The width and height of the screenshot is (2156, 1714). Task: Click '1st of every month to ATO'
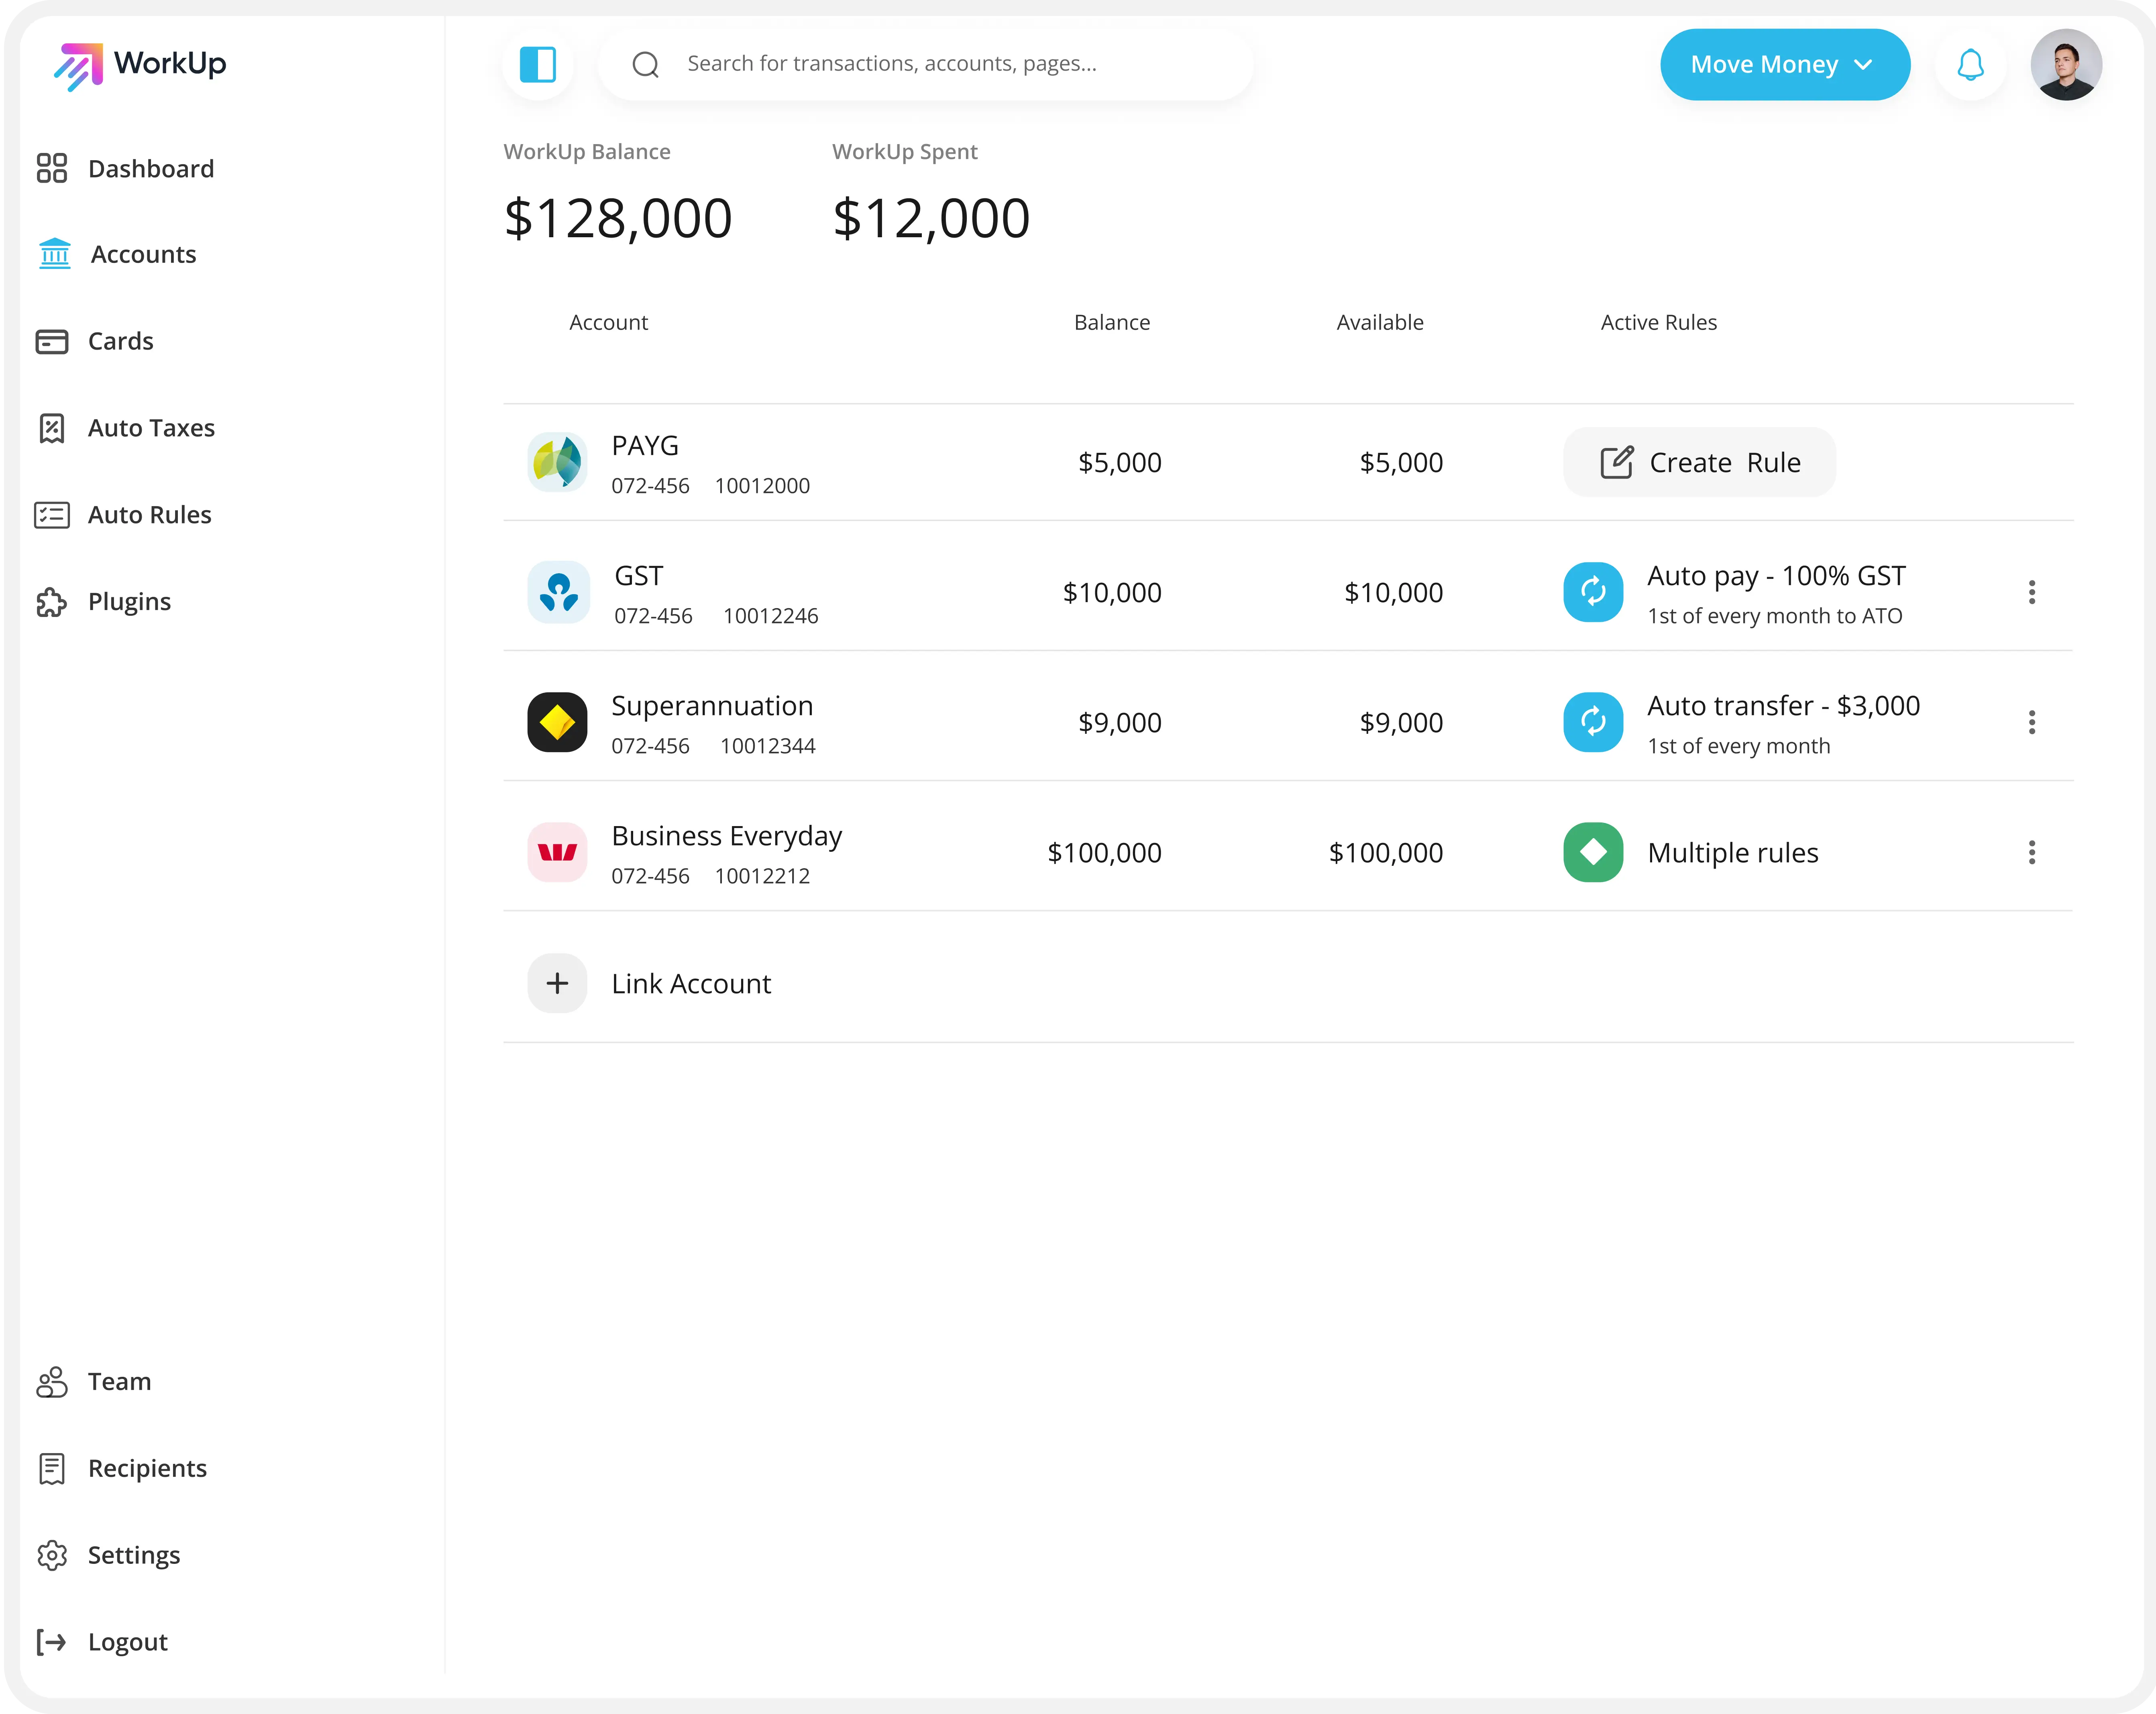tap(1775, 616)
